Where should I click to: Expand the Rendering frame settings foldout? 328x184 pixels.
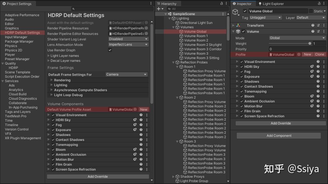[51, 80]
